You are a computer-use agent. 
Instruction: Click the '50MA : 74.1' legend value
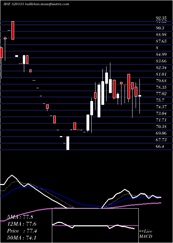(22, 238)
